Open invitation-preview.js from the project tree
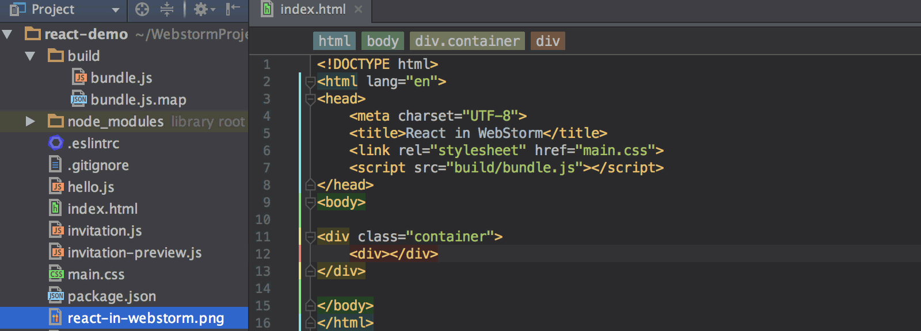 [135, 253]
